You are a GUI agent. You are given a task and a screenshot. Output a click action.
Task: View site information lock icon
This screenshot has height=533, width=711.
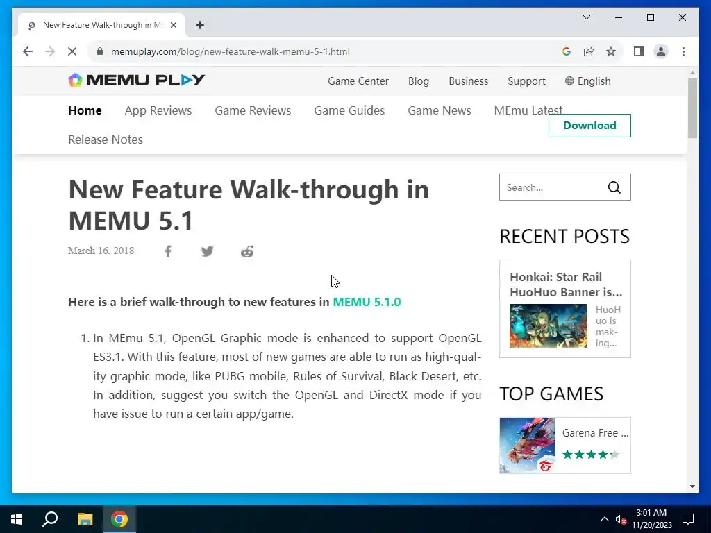pyautogui.click(x=100, y=51)
